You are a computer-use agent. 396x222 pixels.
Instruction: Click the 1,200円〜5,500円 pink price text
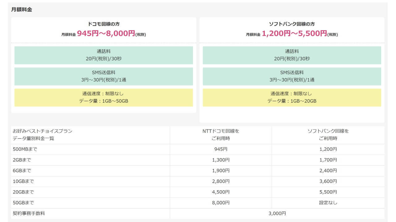pyautogui.click(x=294, y=34)
